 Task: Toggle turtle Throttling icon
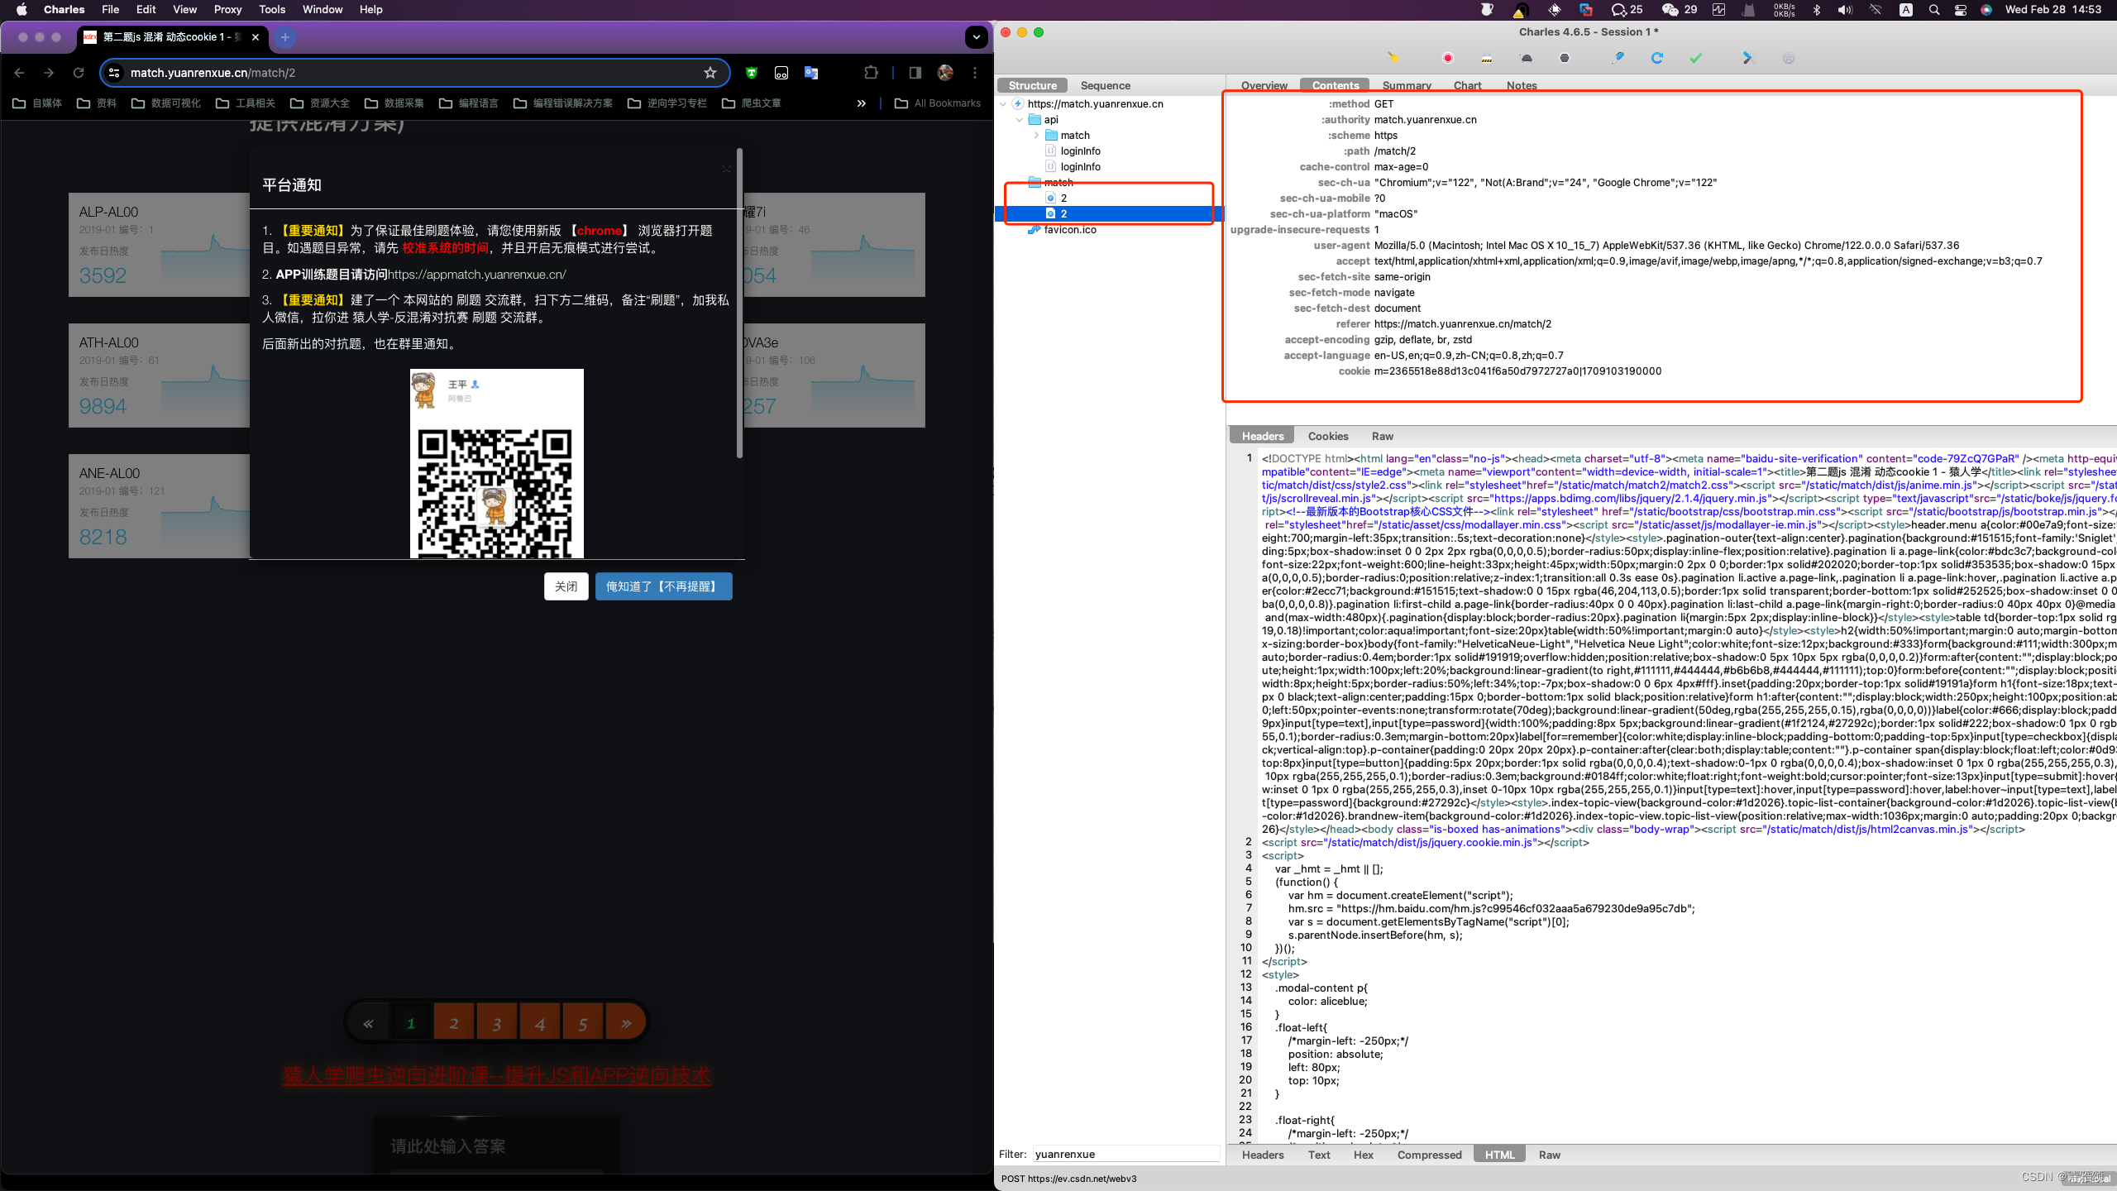[x=1526, y=58]
